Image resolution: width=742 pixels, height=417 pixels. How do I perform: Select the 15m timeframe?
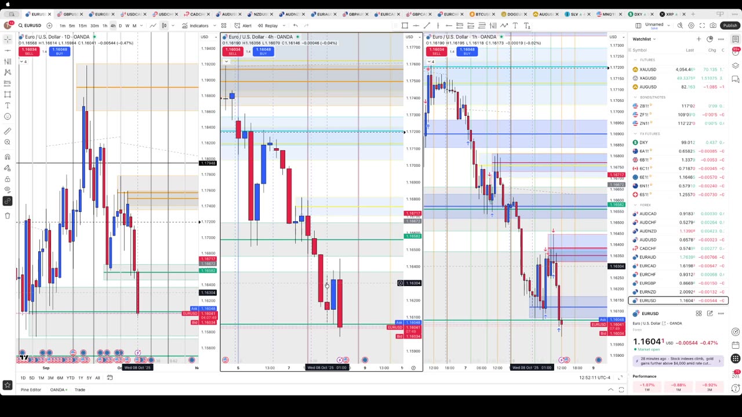tap(82, 25)
